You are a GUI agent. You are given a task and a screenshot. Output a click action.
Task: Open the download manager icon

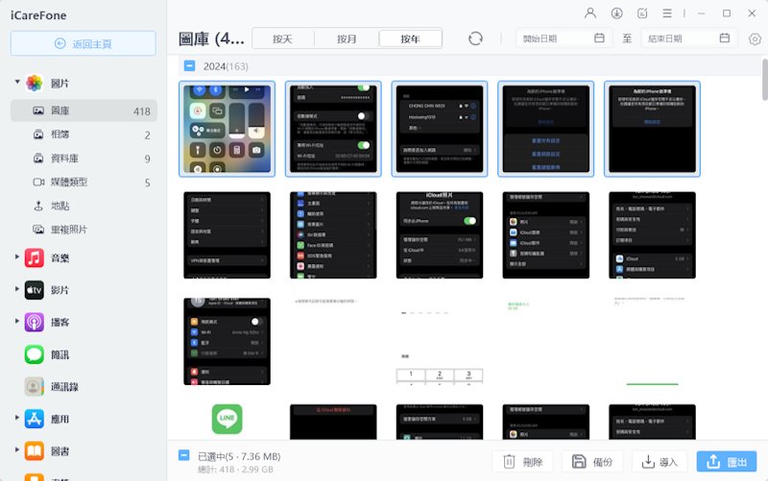(616, 13)
